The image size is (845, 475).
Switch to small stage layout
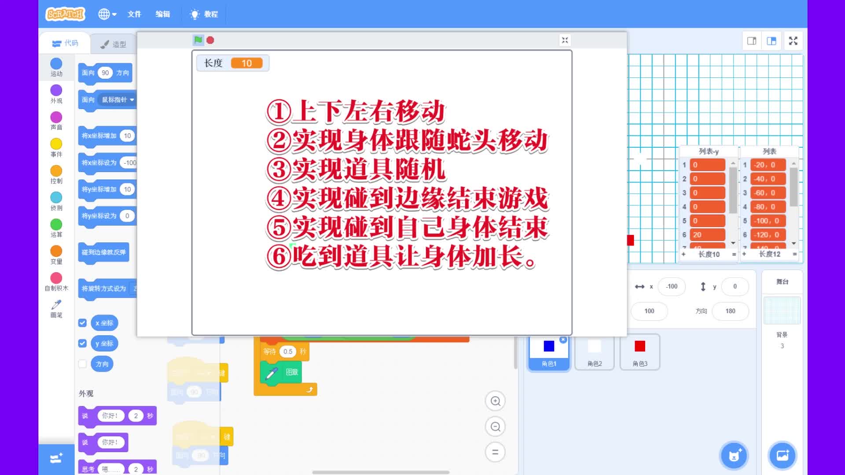[752, 41]
